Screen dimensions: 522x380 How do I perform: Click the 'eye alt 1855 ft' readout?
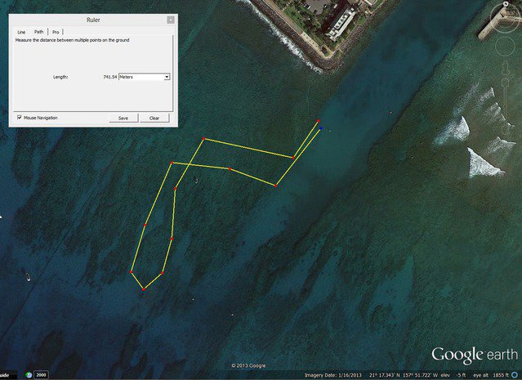pyautogui.click(x=491, y=375)
